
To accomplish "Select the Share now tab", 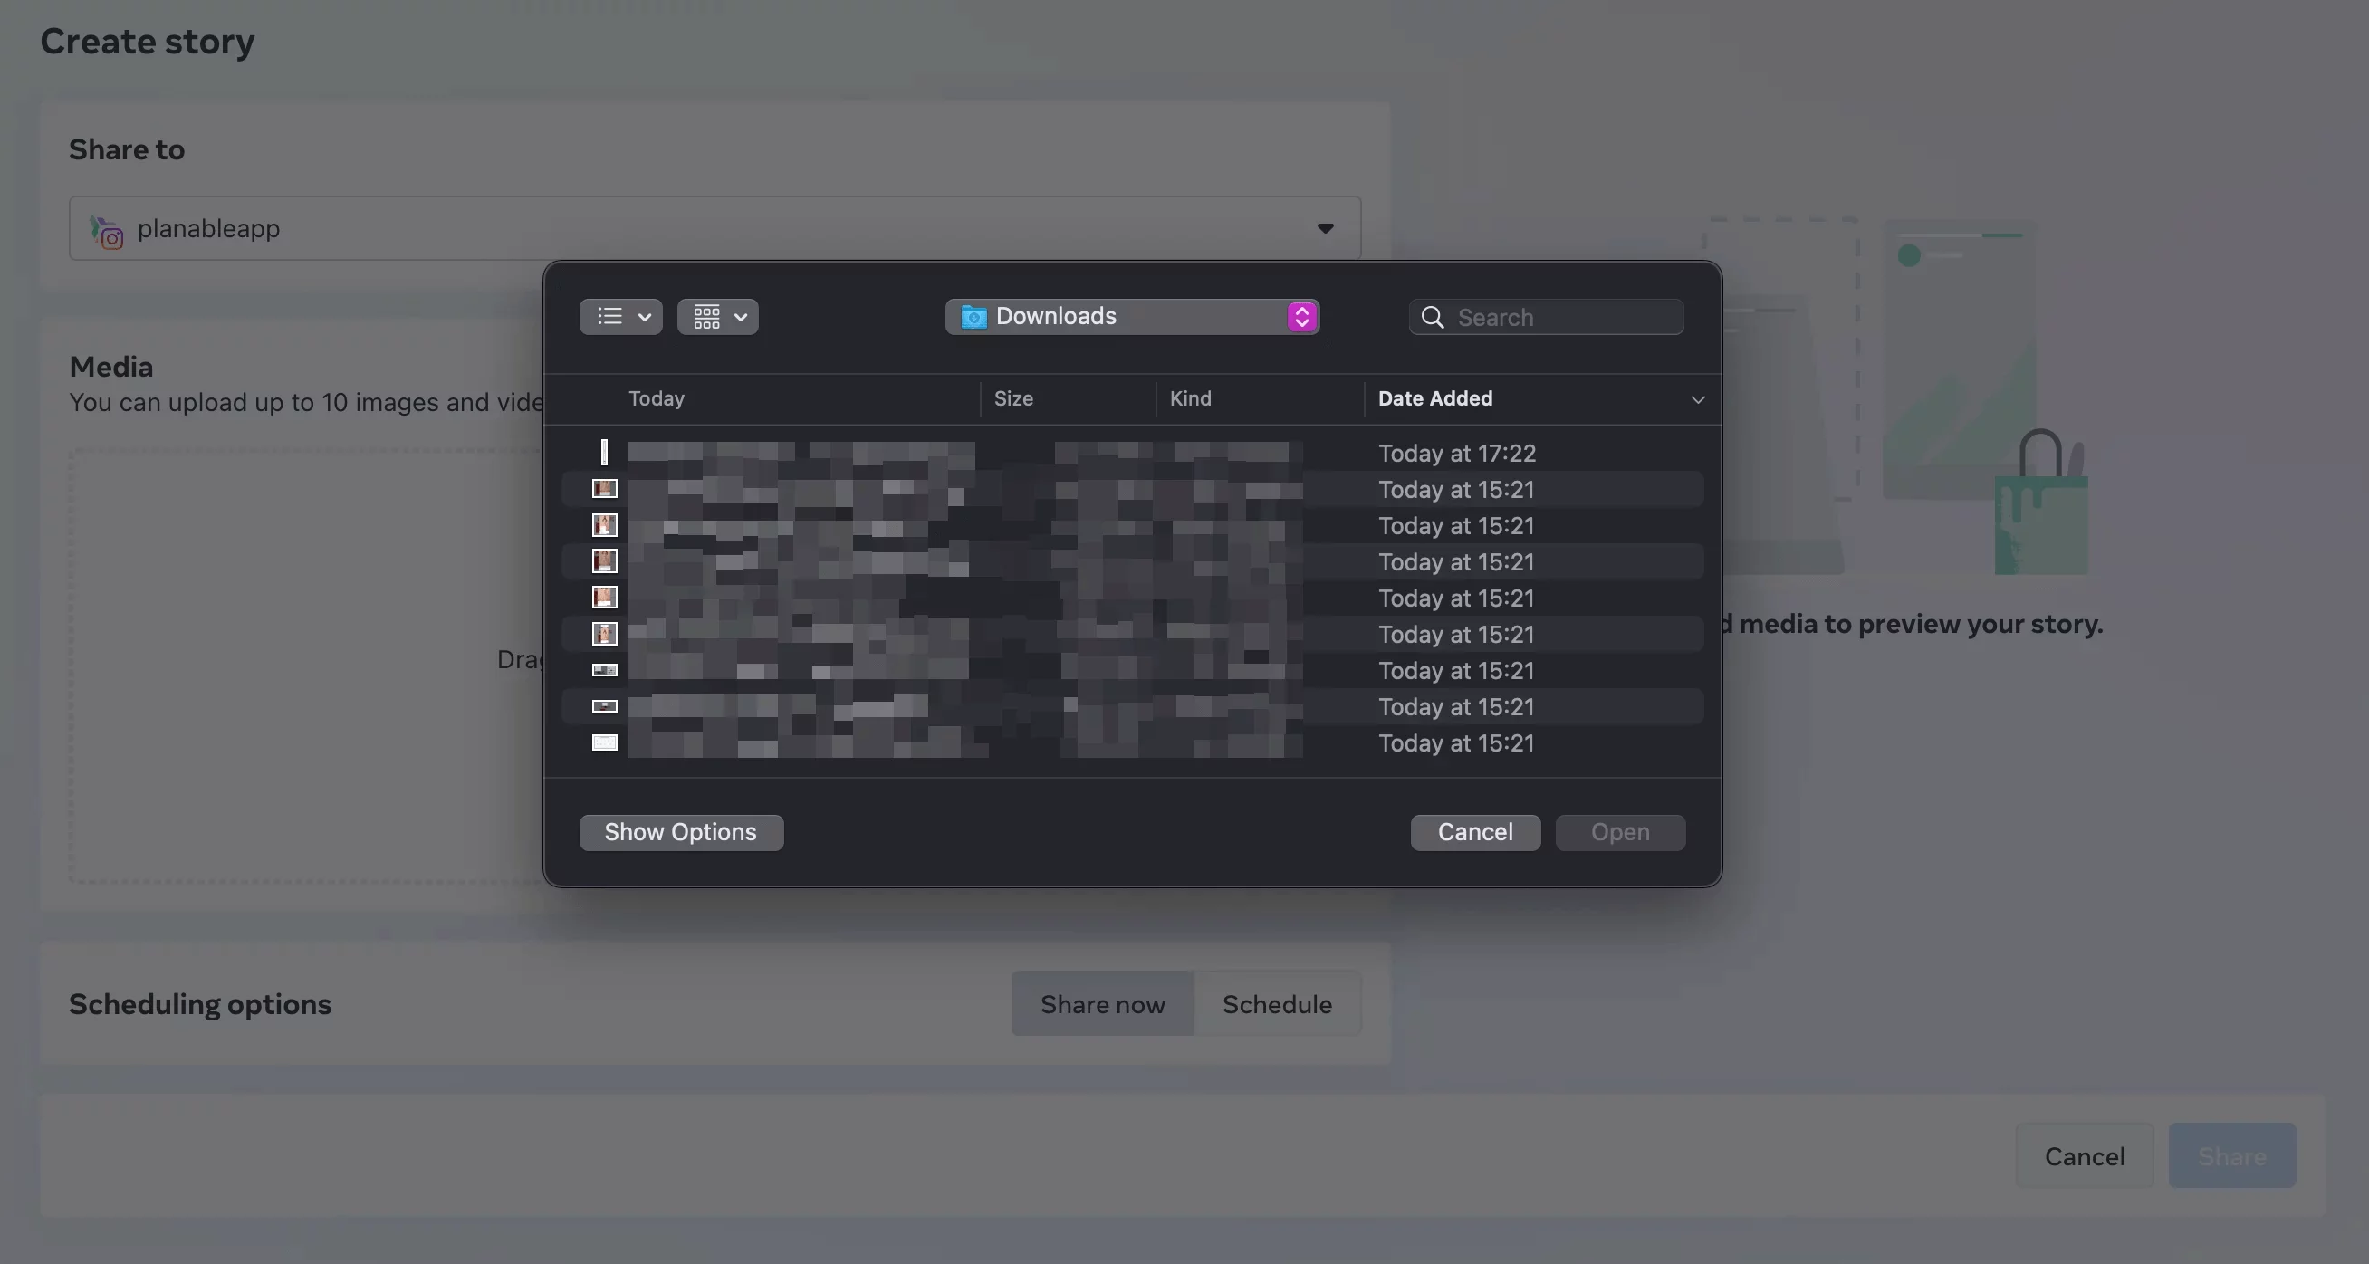I will coord(1101,1004).
